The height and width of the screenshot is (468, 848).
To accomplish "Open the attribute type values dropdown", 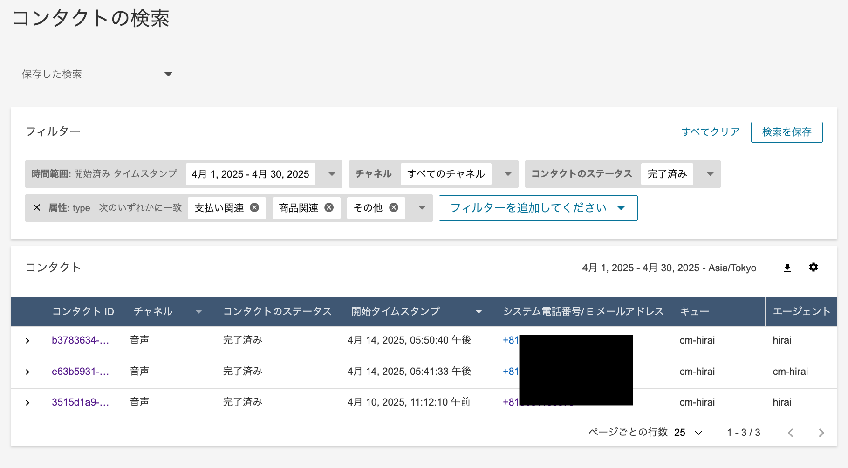I will click(x=422, y=208).
